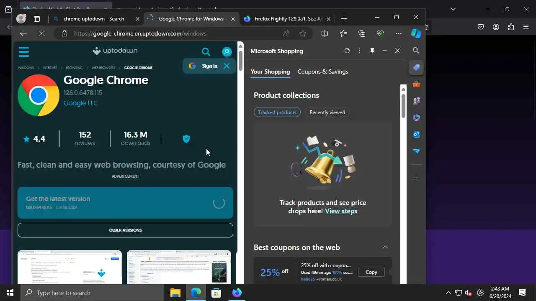Select the Edge address bar URL
This screenshot has width=536, height=301.
coord(140,33)
